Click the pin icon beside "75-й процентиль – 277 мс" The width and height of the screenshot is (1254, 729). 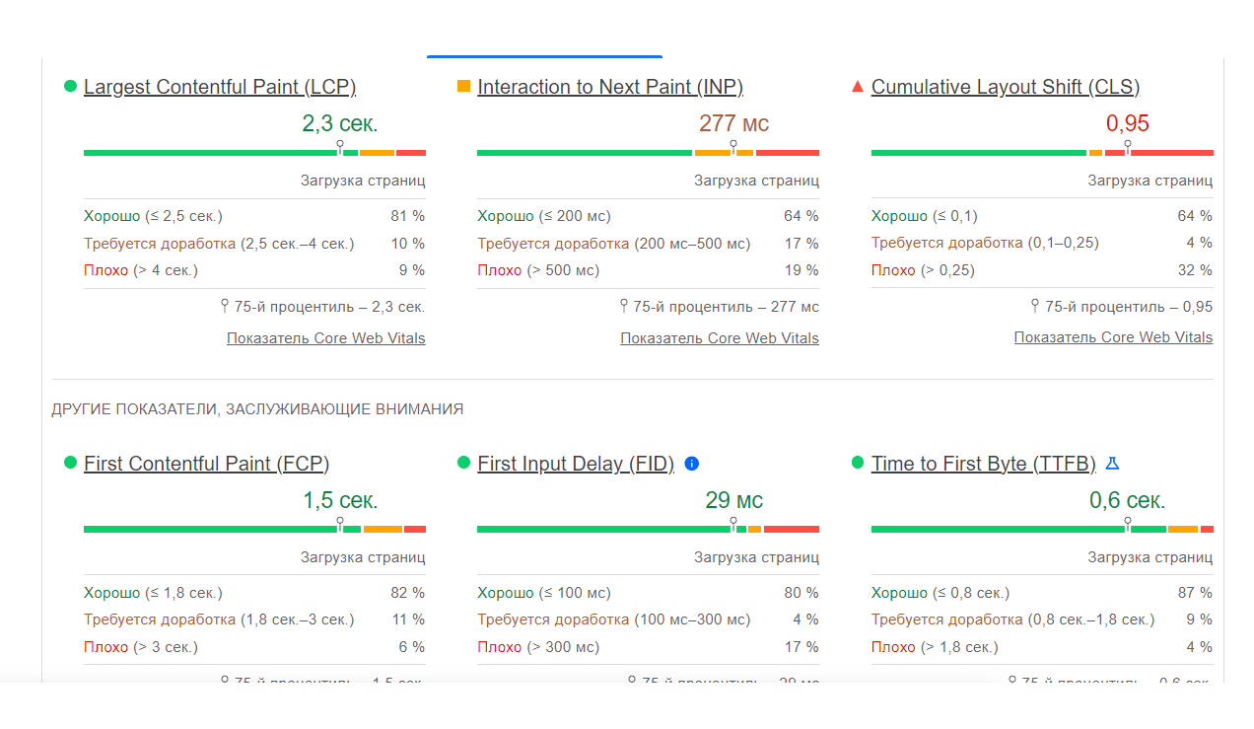tap(624, 306)
